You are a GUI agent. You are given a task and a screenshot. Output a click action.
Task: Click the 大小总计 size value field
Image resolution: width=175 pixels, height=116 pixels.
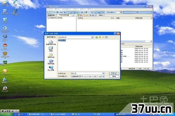click(x=119, y=12)
